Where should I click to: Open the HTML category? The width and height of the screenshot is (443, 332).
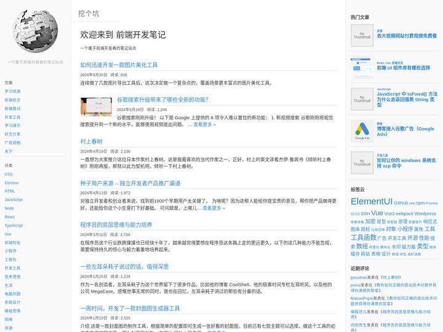(10, 191)
